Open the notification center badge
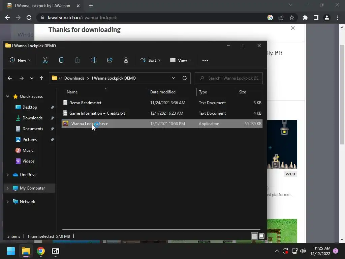The image size is (345, 259). pos(336,251)
